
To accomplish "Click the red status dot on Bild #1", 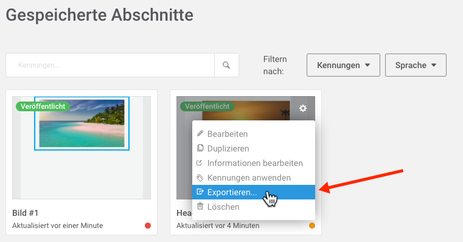I will pyautogui.click(x=148, y=226).
